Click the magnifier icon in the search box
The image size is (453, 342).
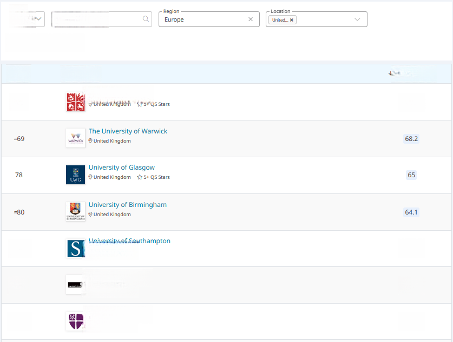(146, 19)
